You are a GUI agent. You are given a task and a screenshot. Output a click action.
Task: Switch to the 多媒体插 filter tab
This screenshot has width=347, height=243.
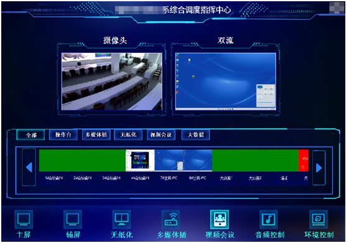click(96, 135)
